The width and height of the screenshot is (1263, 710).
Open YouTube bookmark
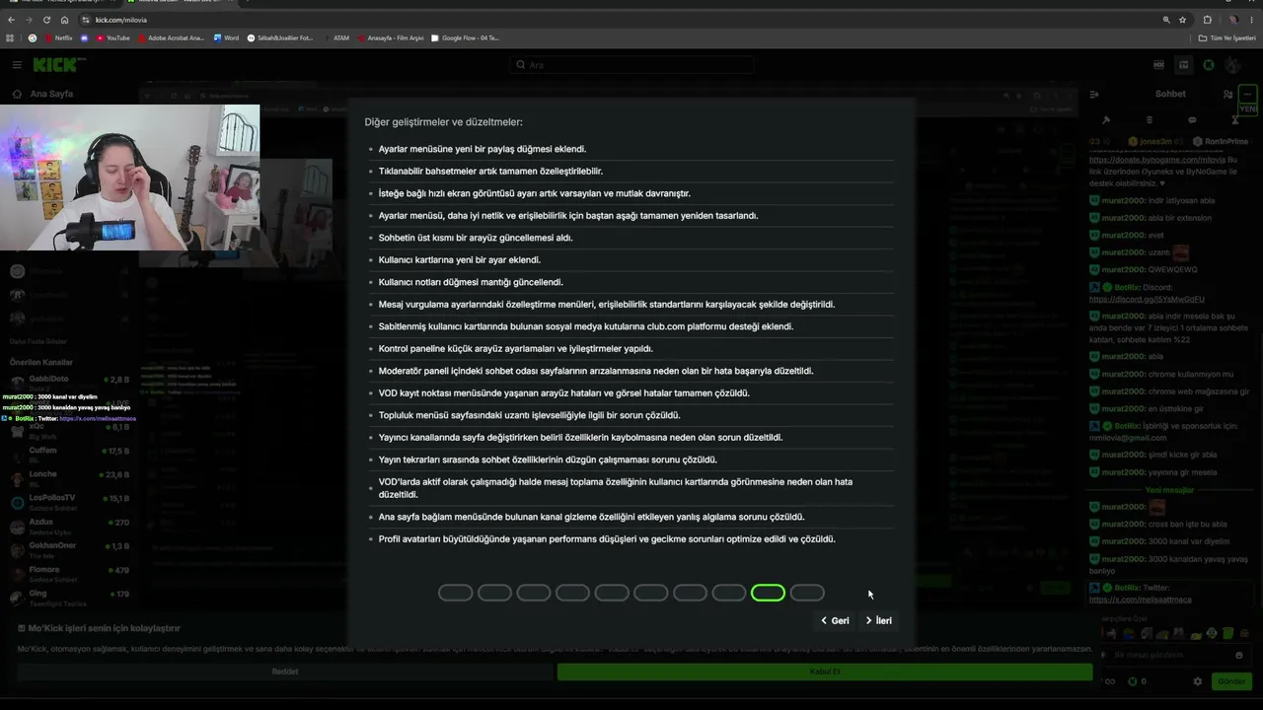112,38
